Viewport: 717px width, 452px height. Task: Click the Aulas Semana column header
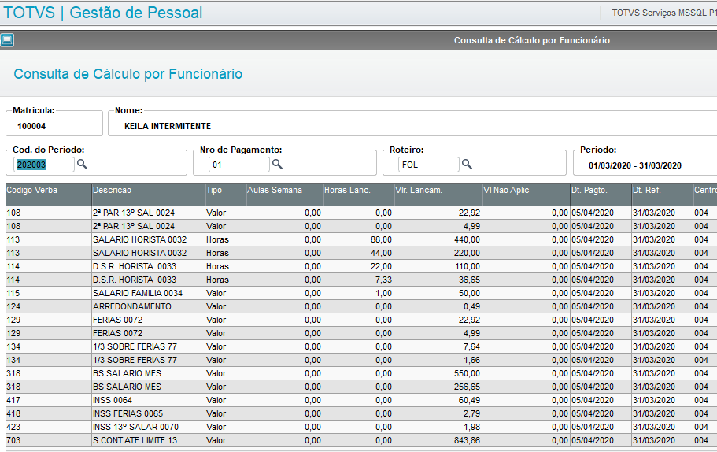tap(284, 195)
